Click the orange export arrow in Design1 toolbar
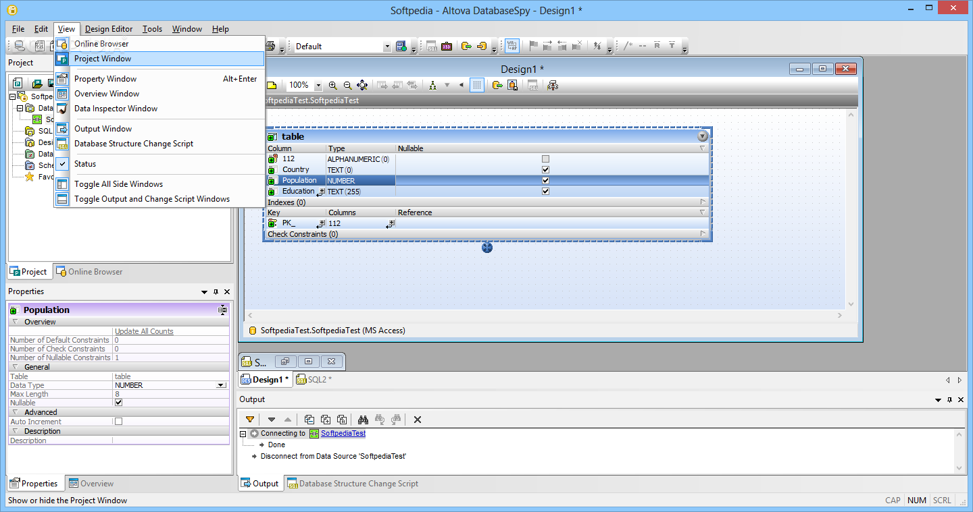Image resolution: width=973 pixels, height=512 pixels. 497,85
